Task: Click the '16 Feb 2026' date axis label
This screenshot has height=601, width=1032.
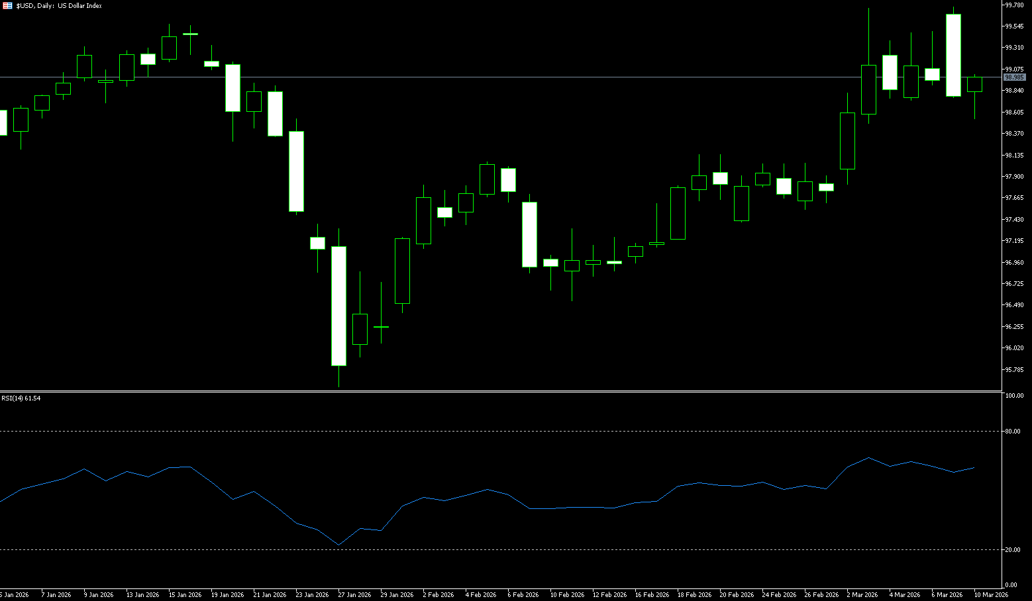Action: coord(651,594)
